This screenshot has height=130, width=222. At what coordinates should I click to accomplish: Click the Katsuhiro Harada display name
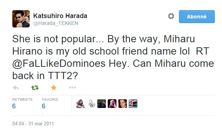click(x=60, y=16)
